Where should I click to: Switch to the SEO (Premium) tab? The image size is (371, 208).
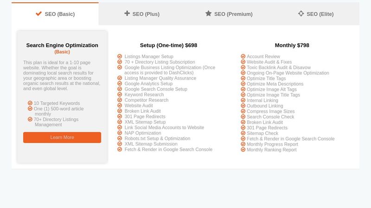tap(229, 14)
